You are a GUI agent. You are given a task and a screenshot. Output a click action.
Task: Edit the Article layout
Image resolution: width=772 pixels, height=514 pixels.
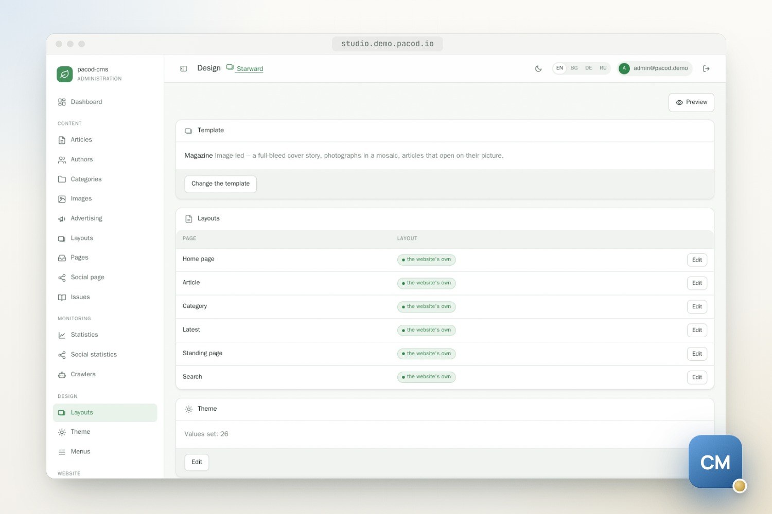coord(697,283)
